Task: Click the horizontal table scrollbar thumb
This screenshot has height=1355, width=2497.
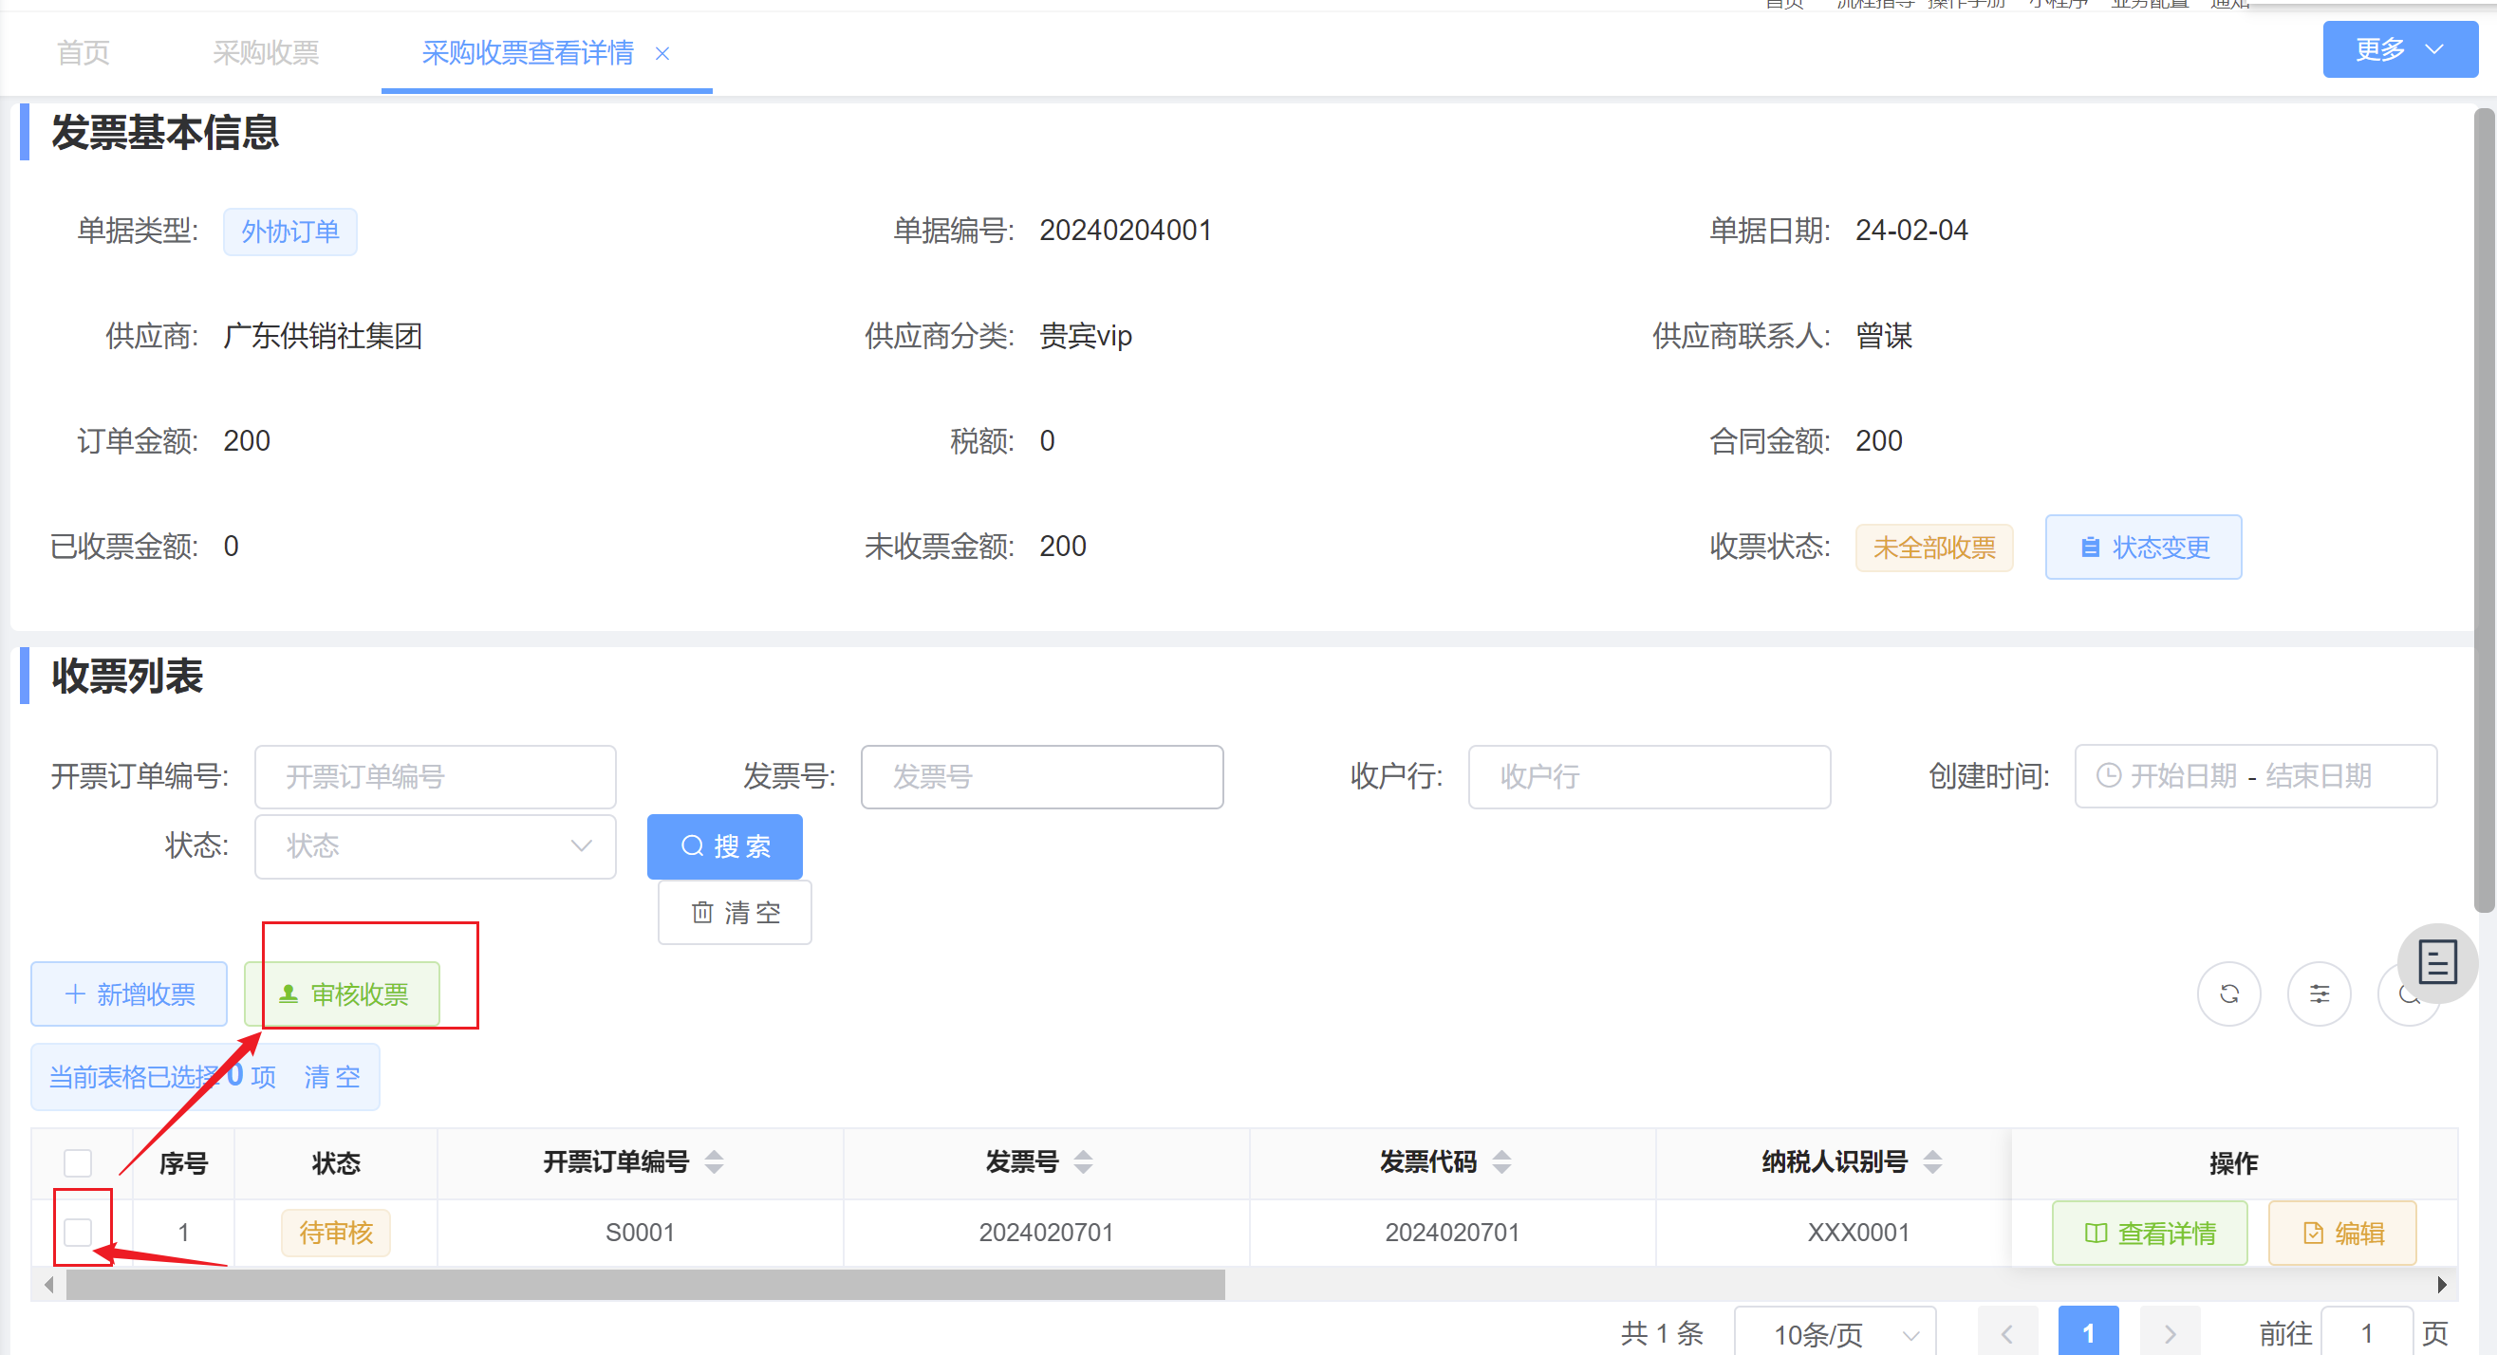Action: (645, 1285)
